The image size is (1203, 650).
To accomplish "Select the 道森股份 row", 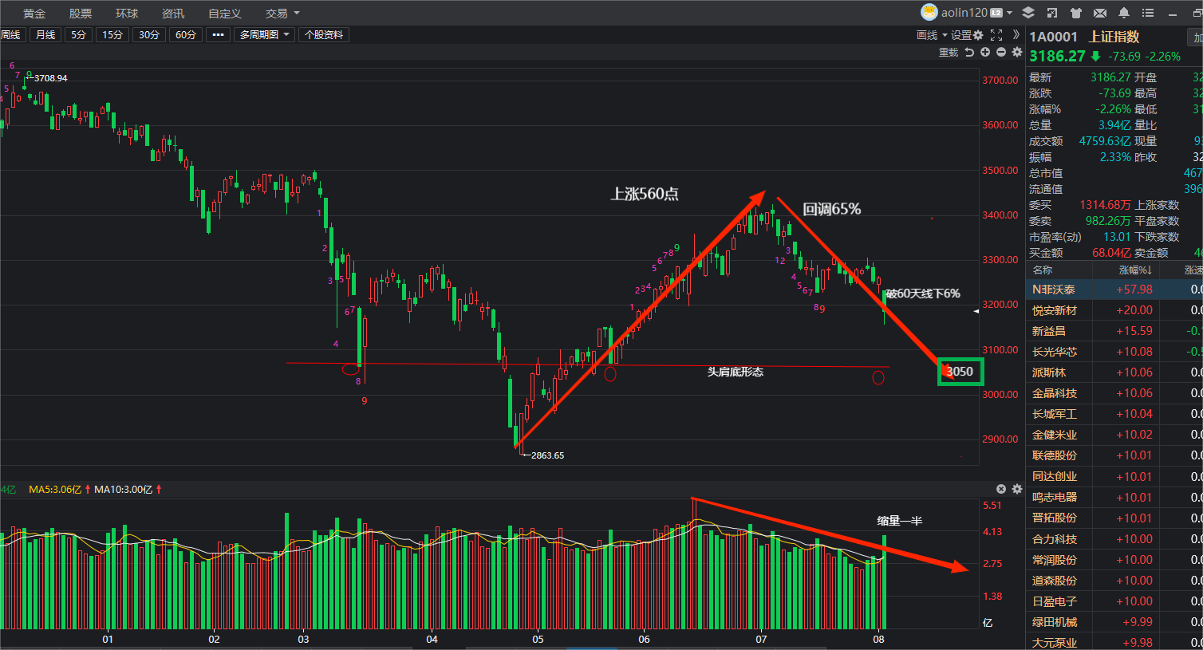I will (1114, 581).
